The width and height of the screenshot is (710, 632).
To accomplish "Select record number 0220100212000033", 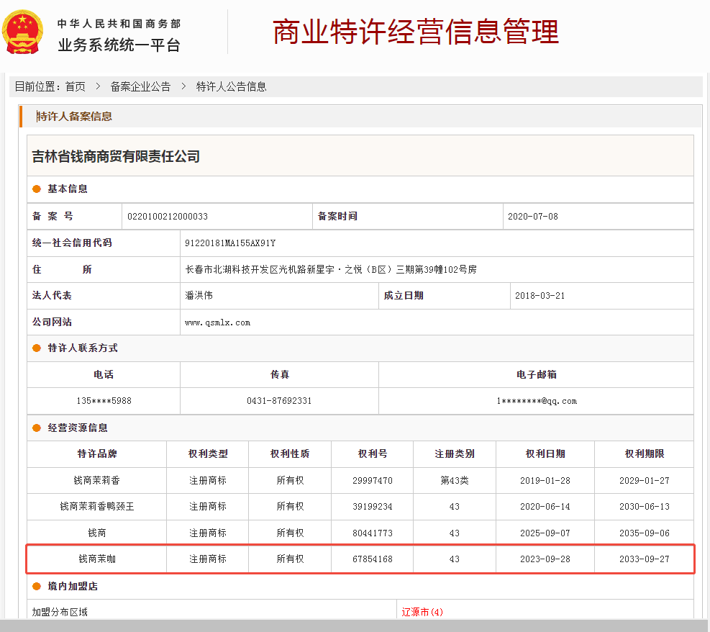I will click(168, 217).
